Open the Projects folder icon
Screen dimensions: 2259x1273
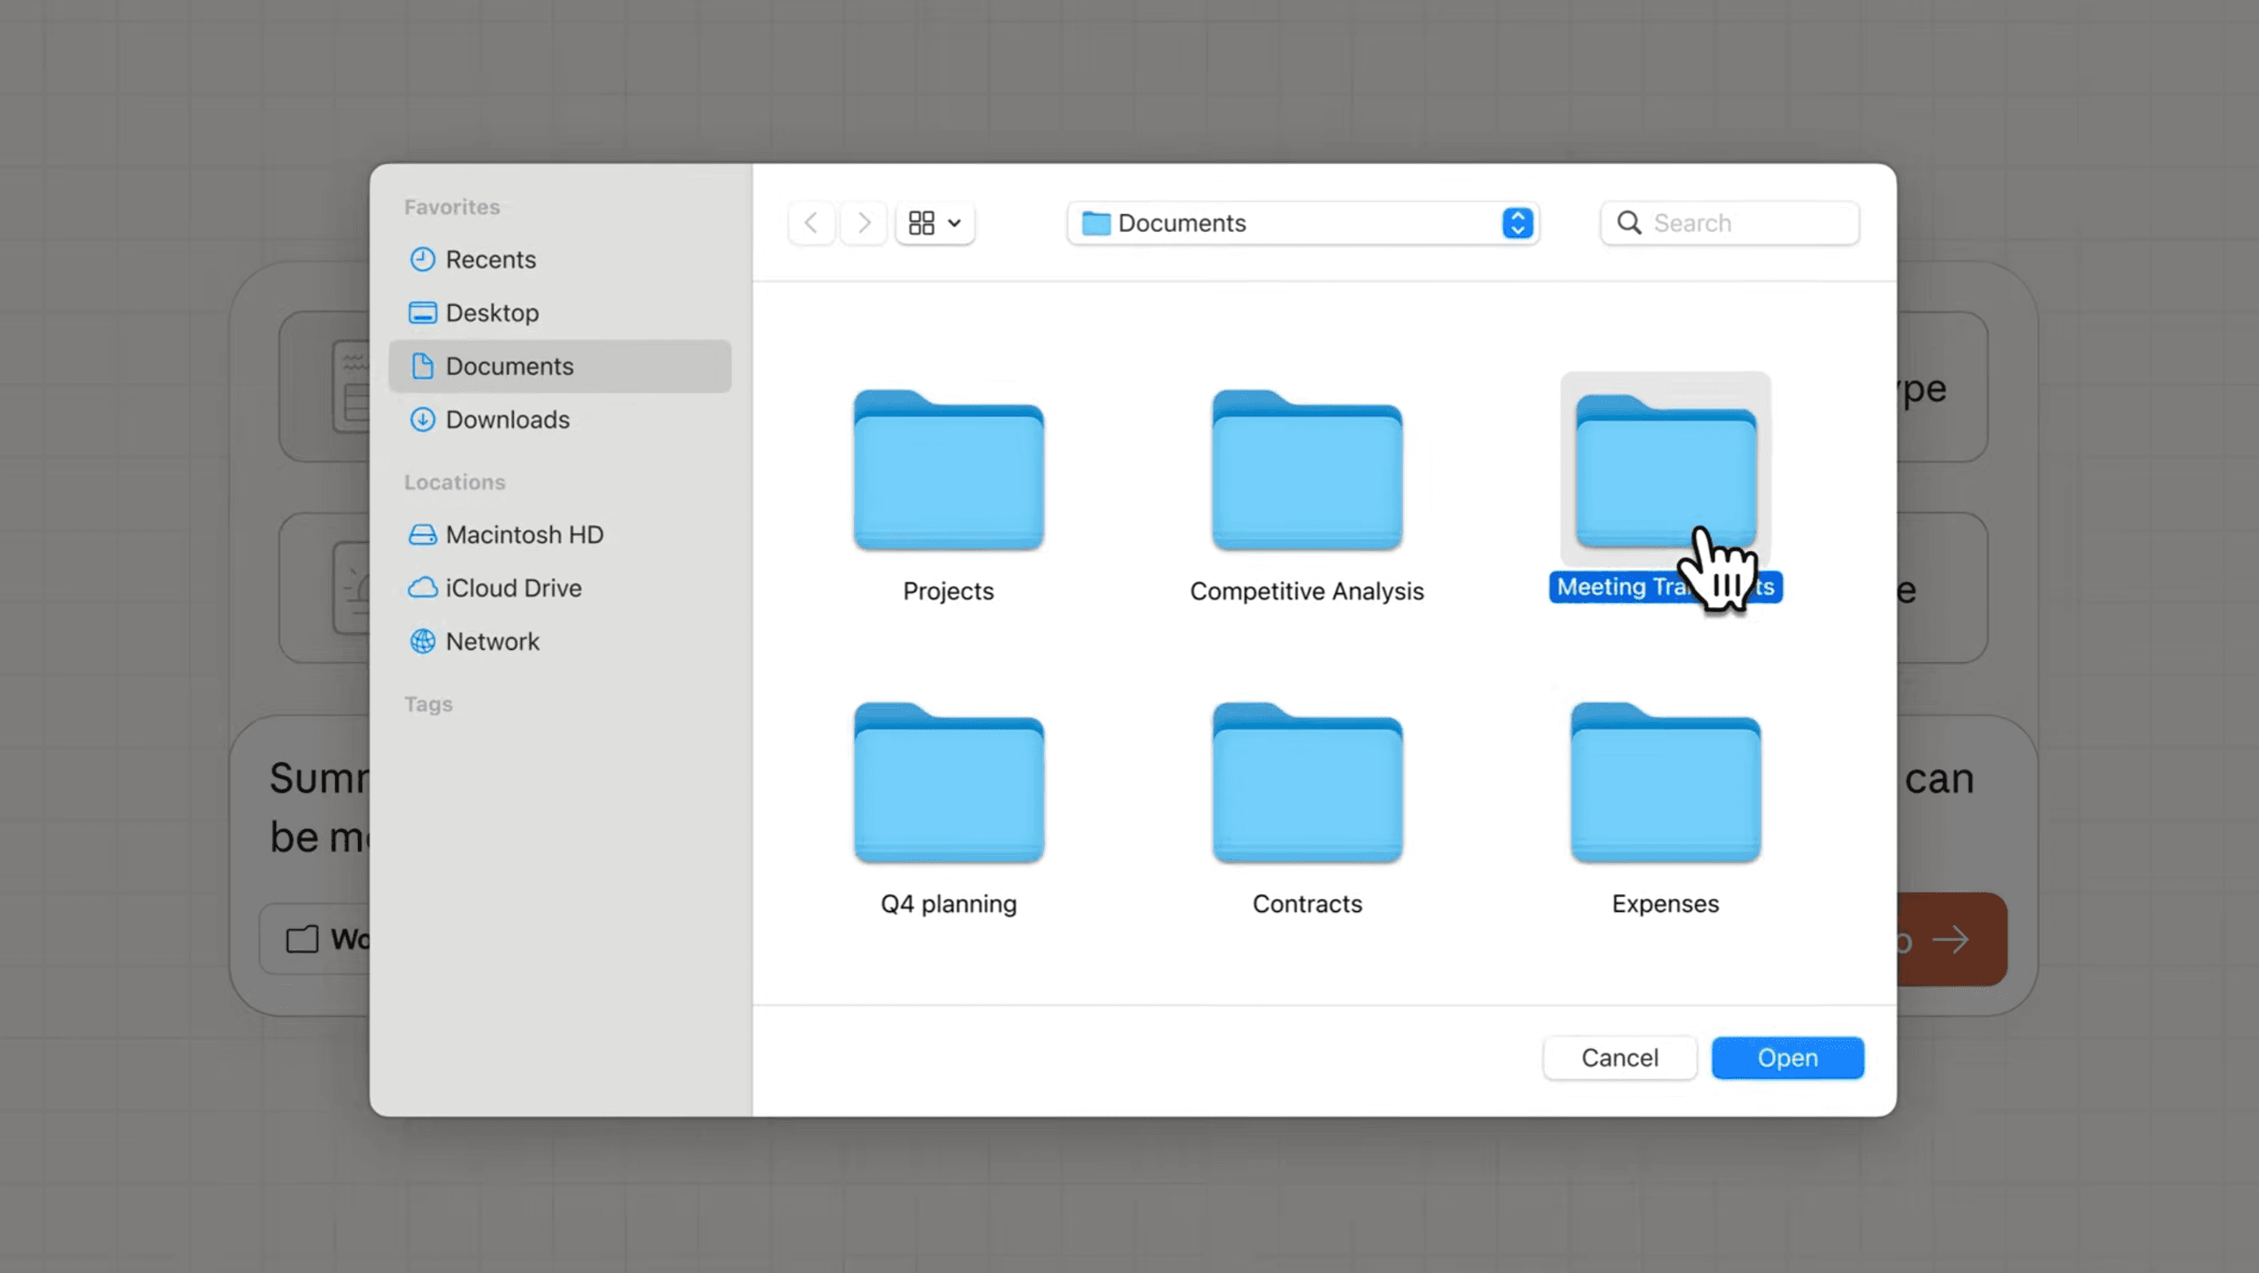[948, 471]
